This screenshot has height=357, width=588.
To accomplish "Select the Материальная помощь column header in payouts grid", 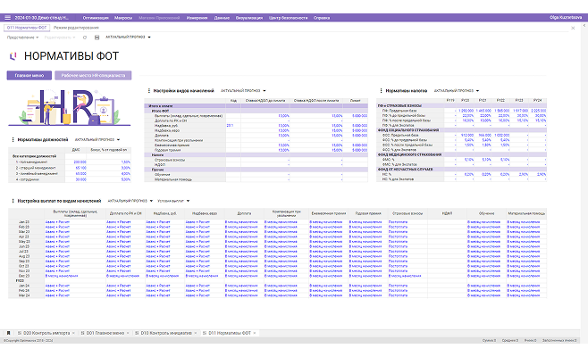I will click(526, 213).
